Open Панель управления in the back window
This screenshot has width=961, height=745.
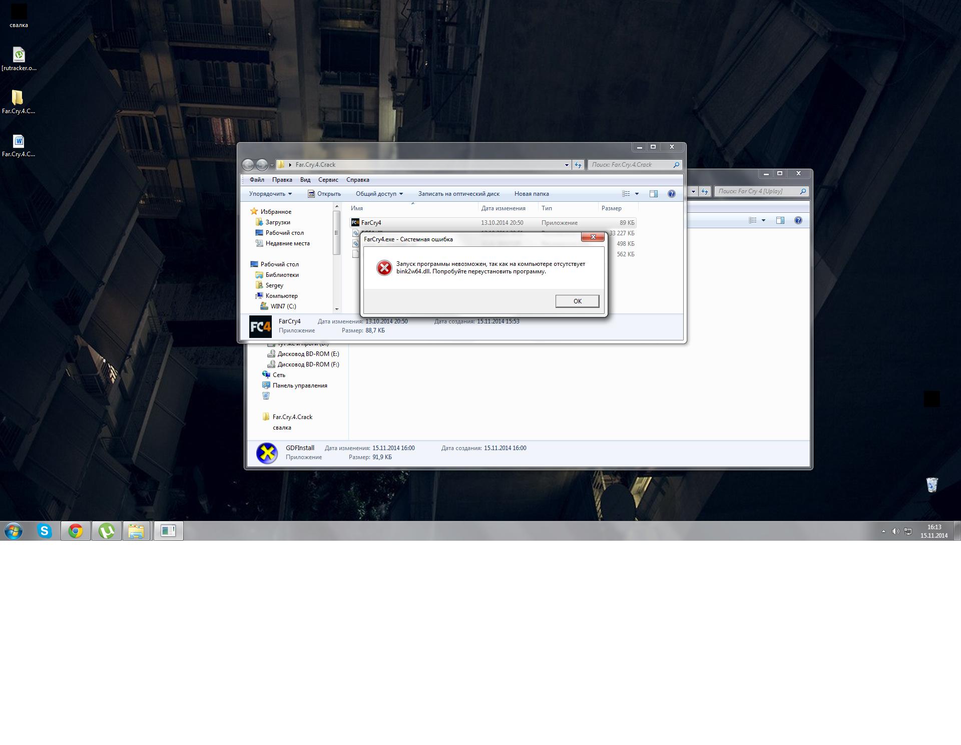point(300,386)
